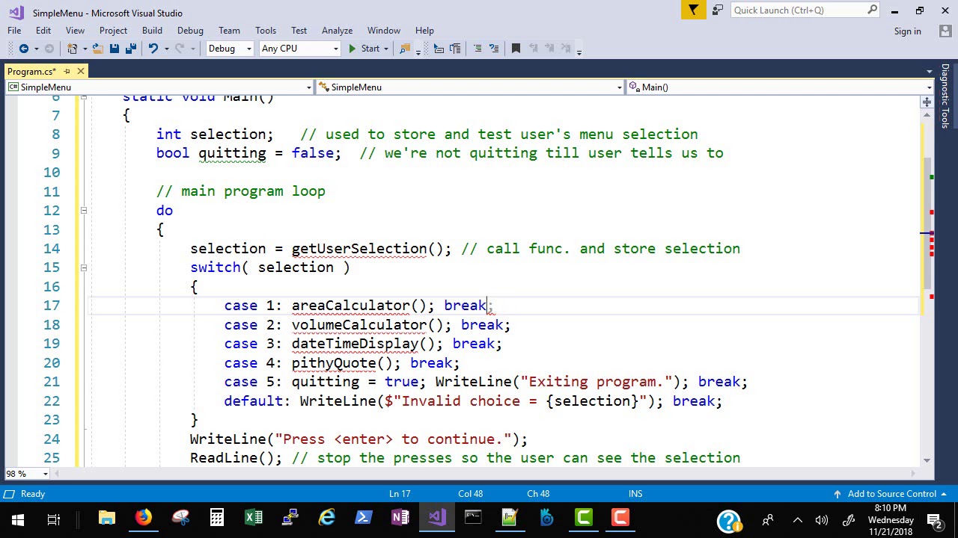Toggle the pin on Program.cs tab
The height and width of the screenshot is (538, 958).
click(67, 71)
